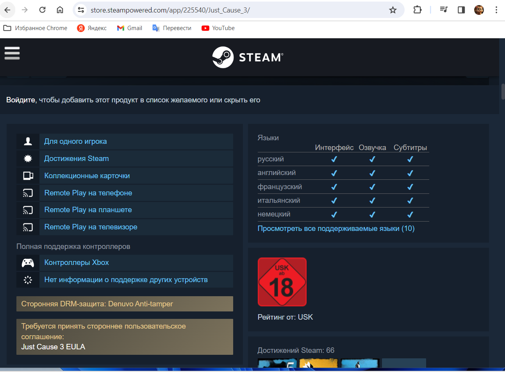The width and height of the screenshot is (505, 372).
Task: Open the browser extensions puzzle icon
Action: click(x=418, y=10)
